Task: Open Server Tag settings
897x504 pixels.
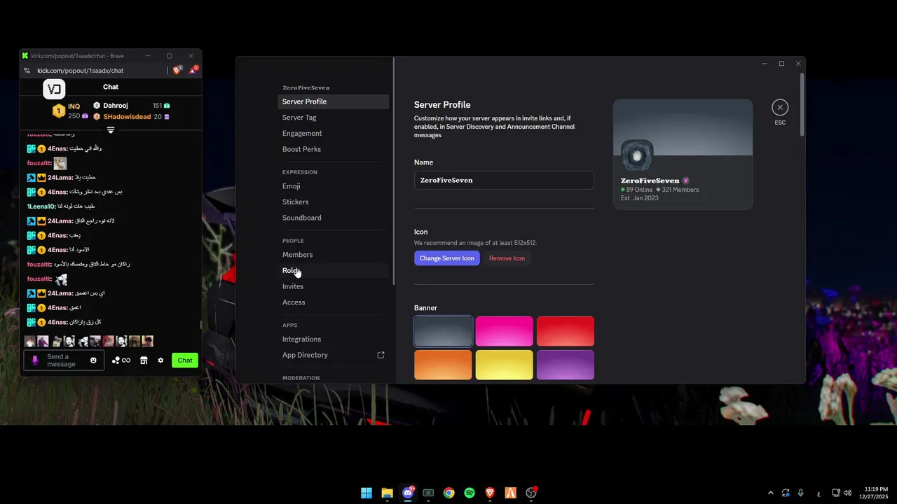Action: [334, 118]
